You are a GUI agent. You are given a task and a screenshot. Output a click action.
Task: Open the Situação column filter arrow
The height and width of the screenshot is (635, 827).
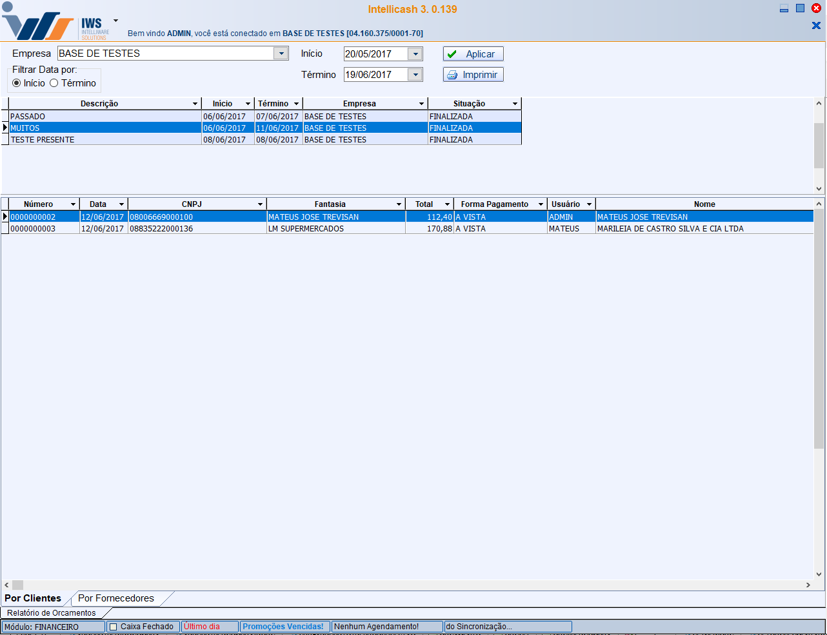pyautogui.click(x=515, y=104)
